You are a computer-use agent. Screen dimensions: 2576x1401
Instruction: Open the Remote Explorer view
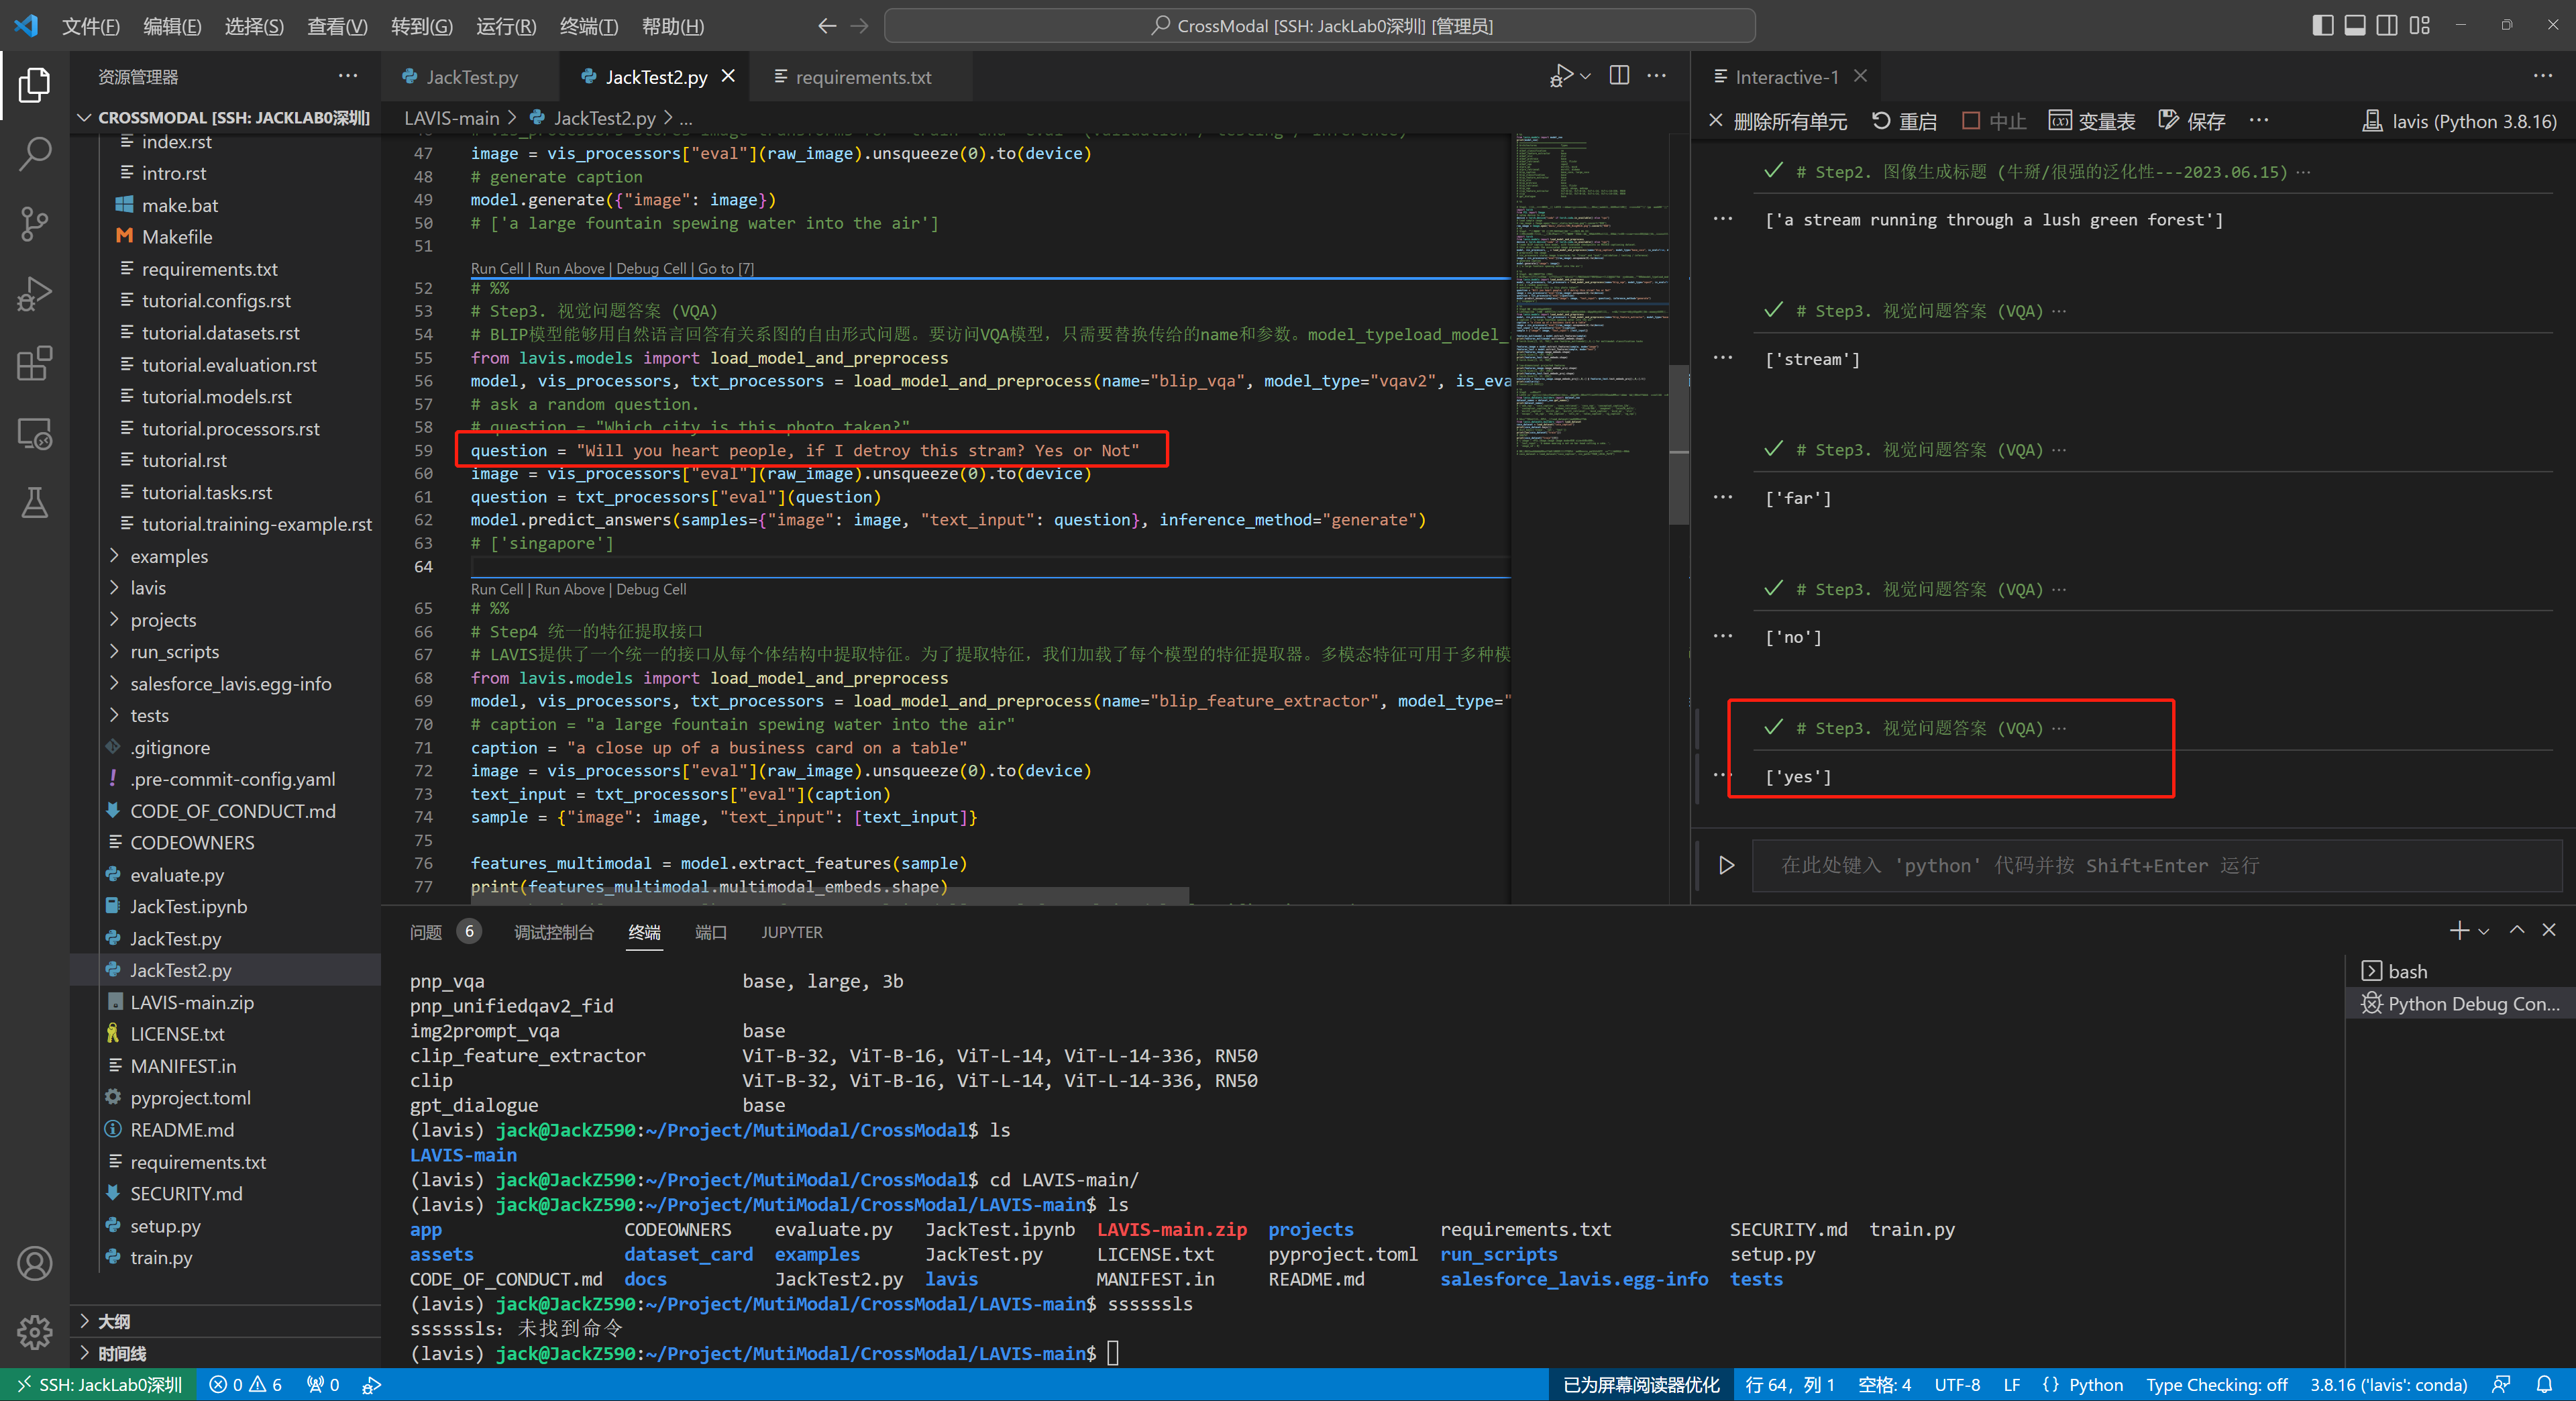click(35, 433)
